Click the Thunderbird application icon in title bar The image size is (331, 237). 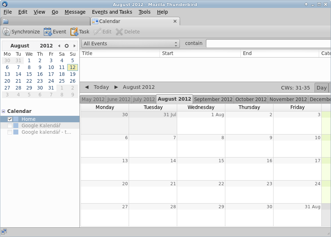tap(5, 4)
